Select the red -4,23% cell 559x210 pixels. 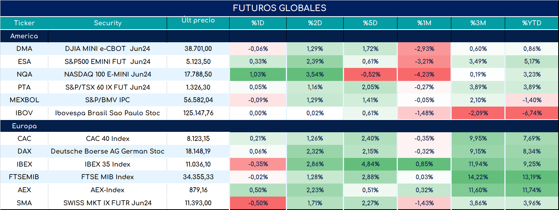pyautogui.click(x=424, y=74)
